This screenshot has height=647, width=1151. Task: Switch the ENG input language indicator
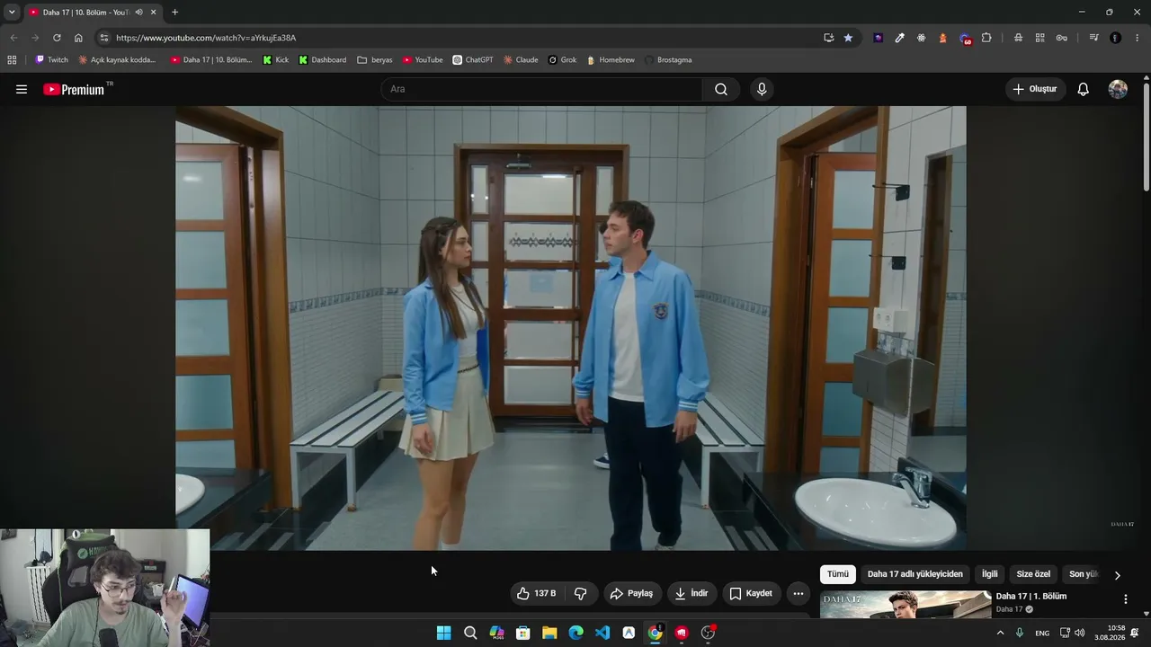coord(1042,633)
